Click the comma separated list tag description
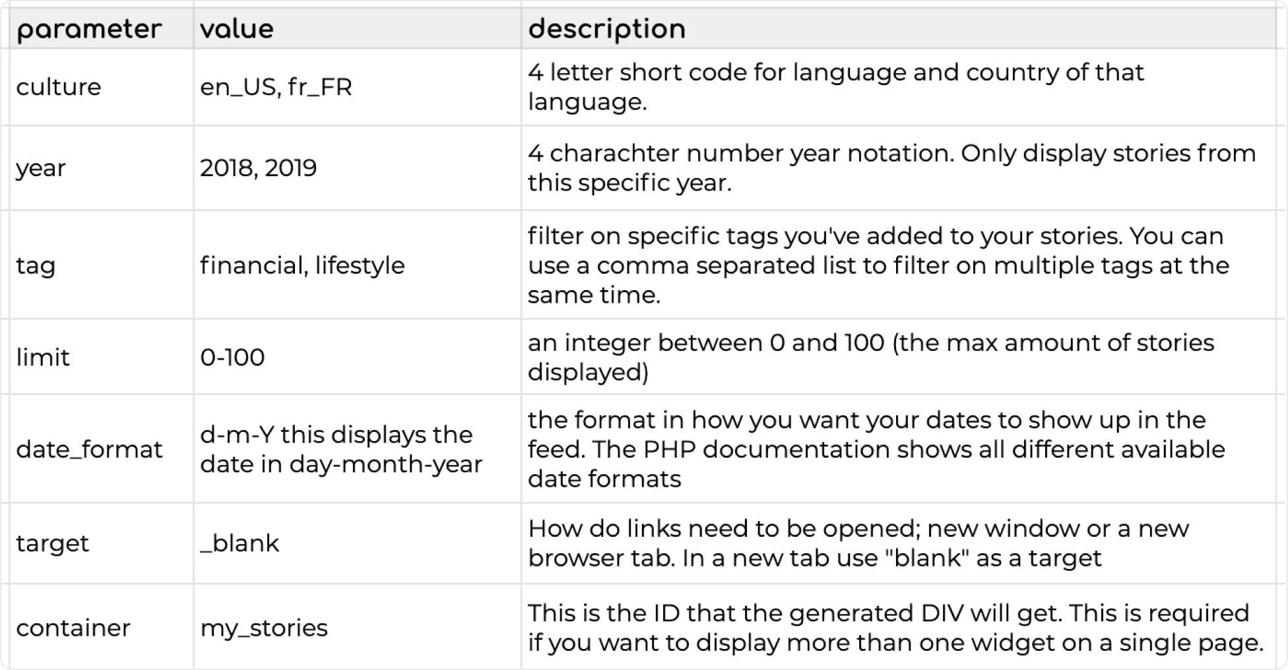 point(878,265)
